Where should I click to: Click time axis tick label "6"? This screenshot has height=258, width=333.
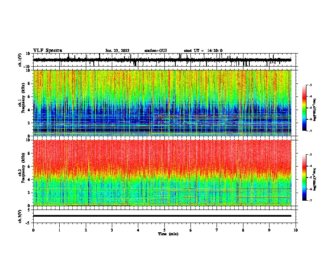(191, 230)
